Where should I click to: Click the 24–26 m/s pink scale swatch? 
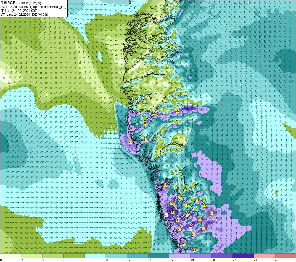(x=264, y=256)
